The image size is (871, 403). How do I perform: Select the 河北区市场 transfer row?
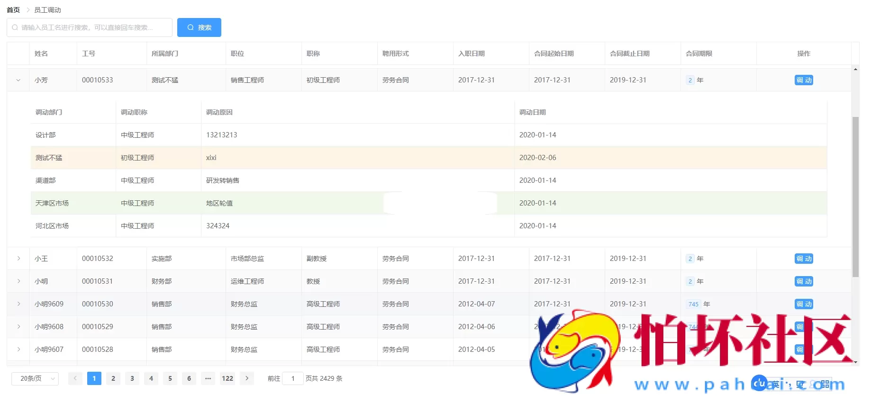(429, 226)
